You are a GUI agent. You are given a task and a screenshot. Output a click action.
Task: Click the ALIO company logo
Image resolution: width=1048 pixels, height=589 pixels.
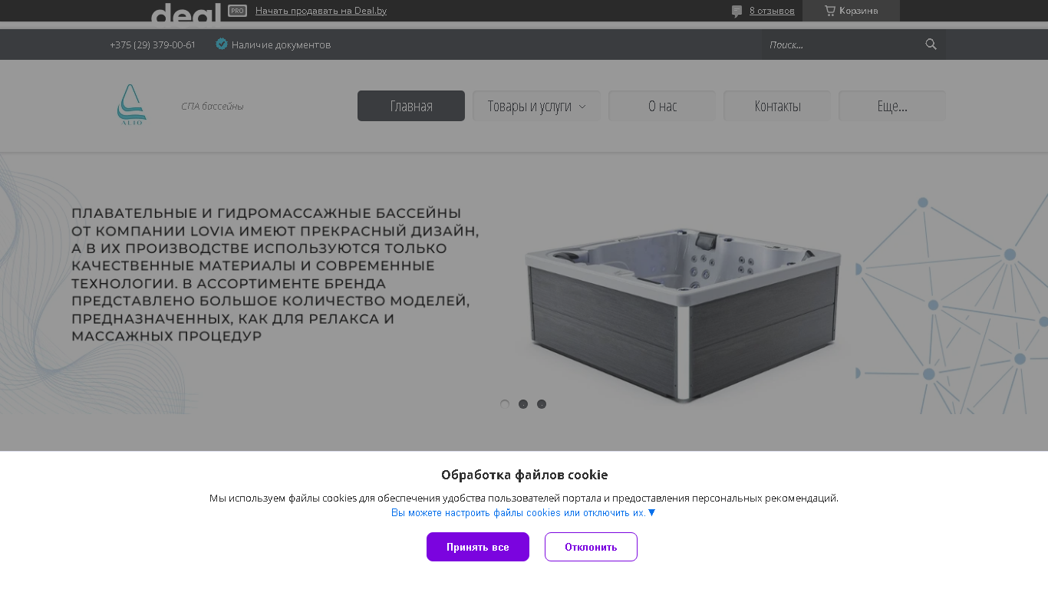pos(131,105)
